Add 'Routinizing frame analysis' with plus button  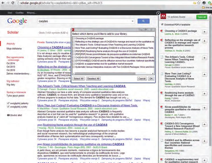(204, 94)
